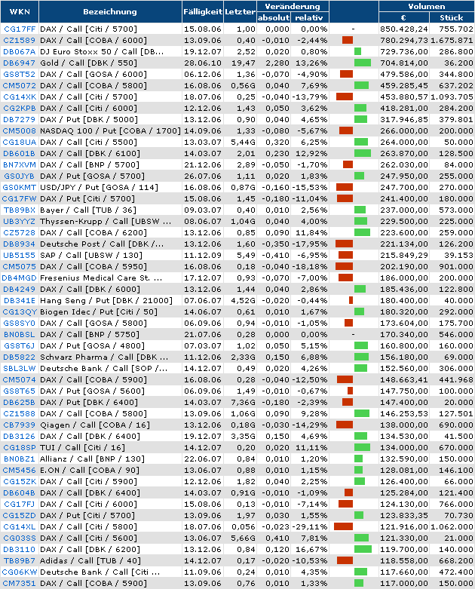The height and width of the screenshot is (589, 475).
Task: Click 'Gold / Call [DBK / 550]' description
Action: coord(89,63)
